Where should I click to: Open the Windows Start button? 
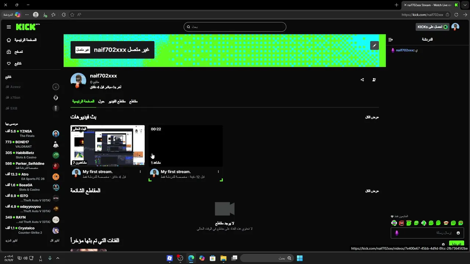[300, 258]
